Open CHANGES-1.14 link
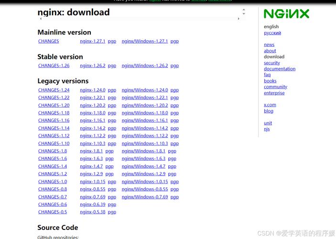Viewport: 336px width, 239px height. (54, 128)
